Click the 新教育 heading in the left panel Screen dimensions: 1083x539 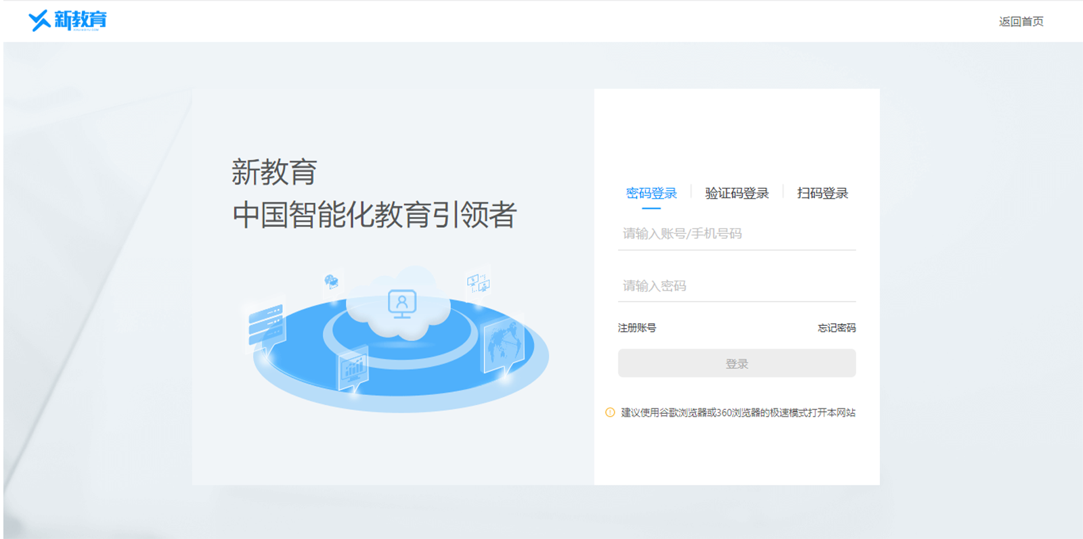pos(274,172)
